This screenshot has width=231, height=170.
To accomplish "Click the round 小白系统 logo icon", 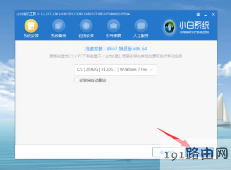I will coord(169,27).
